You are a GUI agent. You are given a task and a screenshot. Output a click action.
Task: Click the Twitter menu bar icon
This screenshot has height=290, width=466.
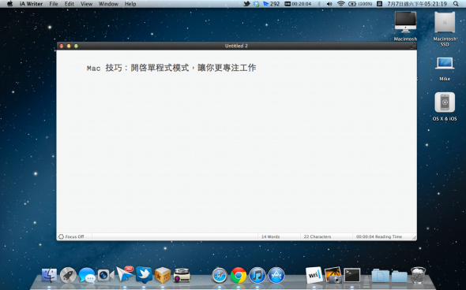pyautogui.click(x=246, y=4)
